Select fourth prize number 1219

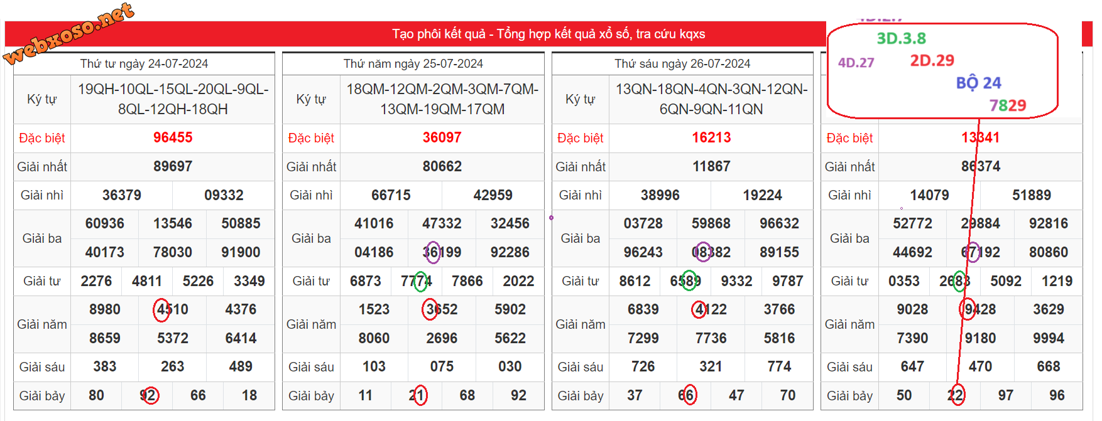coord(1057,281)
